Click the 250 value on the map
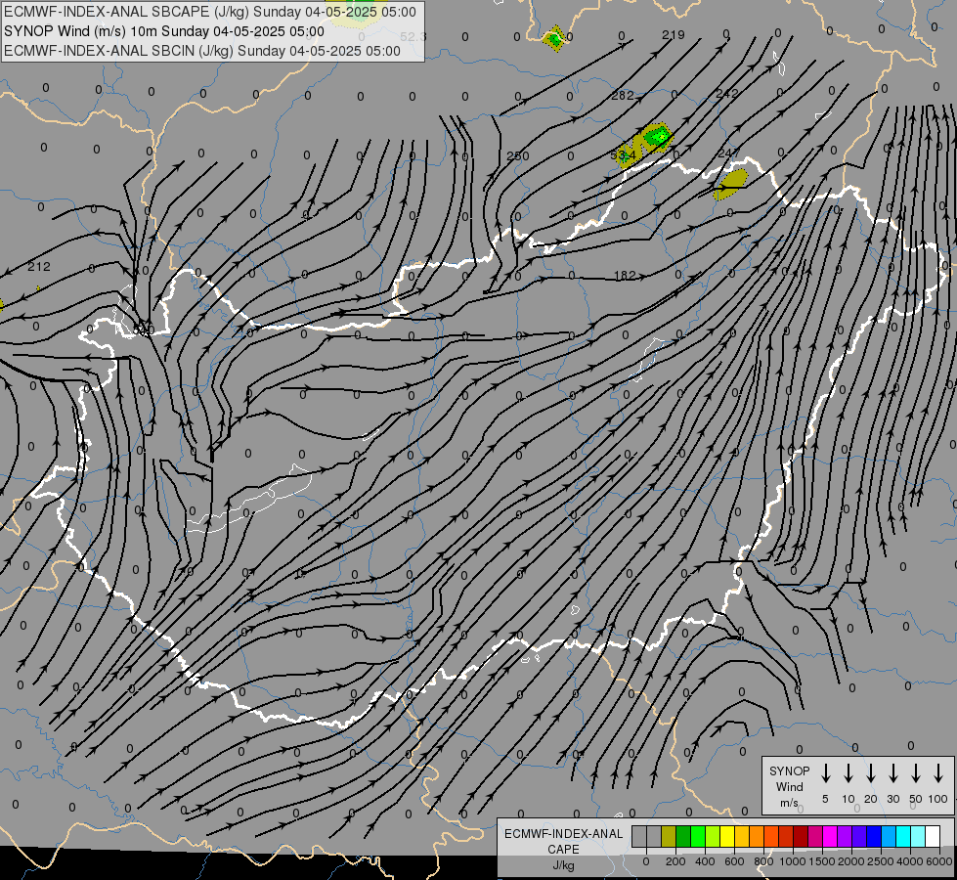 517,155
